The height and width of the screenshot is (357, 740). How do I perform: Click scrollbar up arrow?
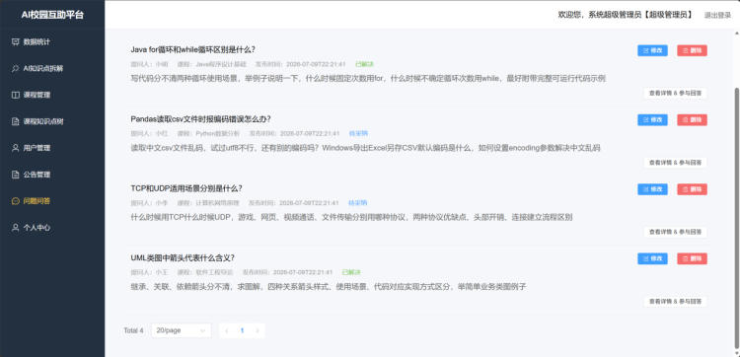tap(737, 33)
